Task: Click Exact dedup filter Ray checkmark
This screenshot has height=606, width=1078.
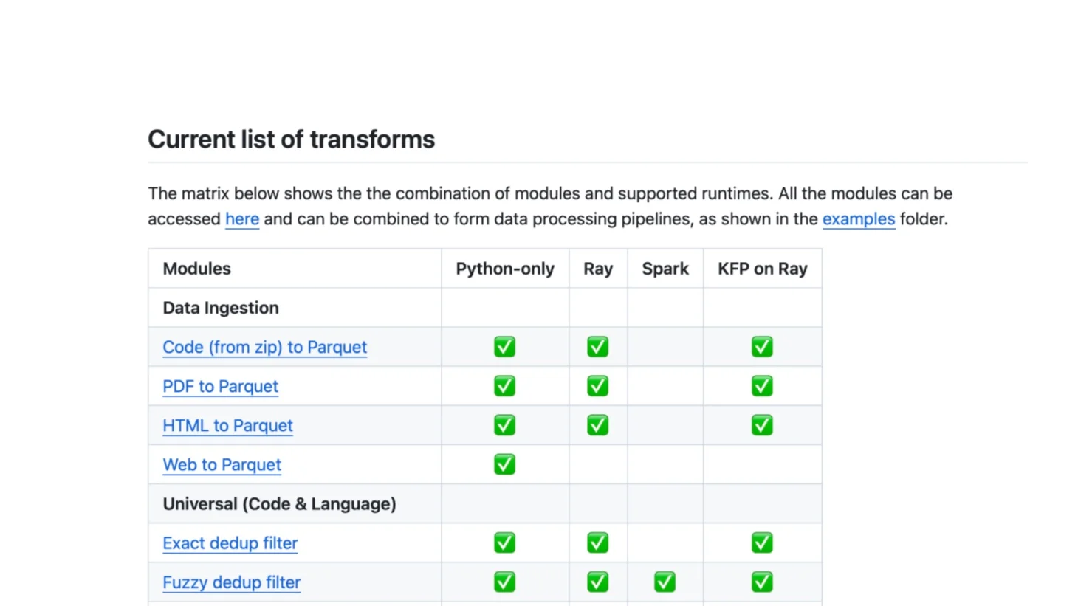Action: (597, 543)
